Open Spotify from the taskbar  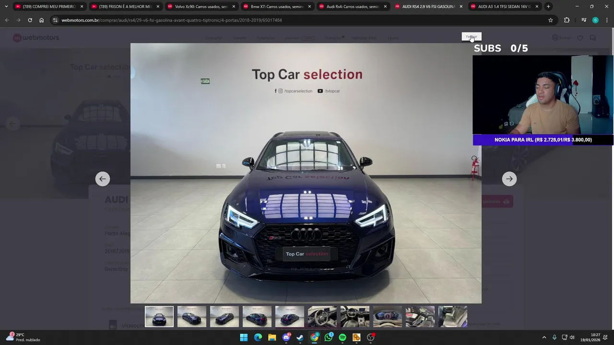[342, 337]
